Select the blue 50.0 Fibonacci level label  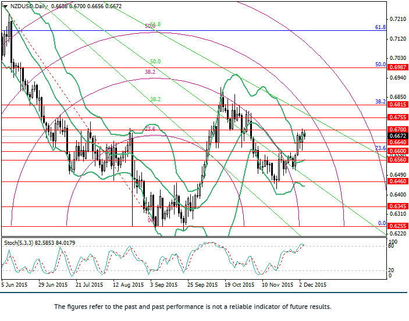(380, 65)
